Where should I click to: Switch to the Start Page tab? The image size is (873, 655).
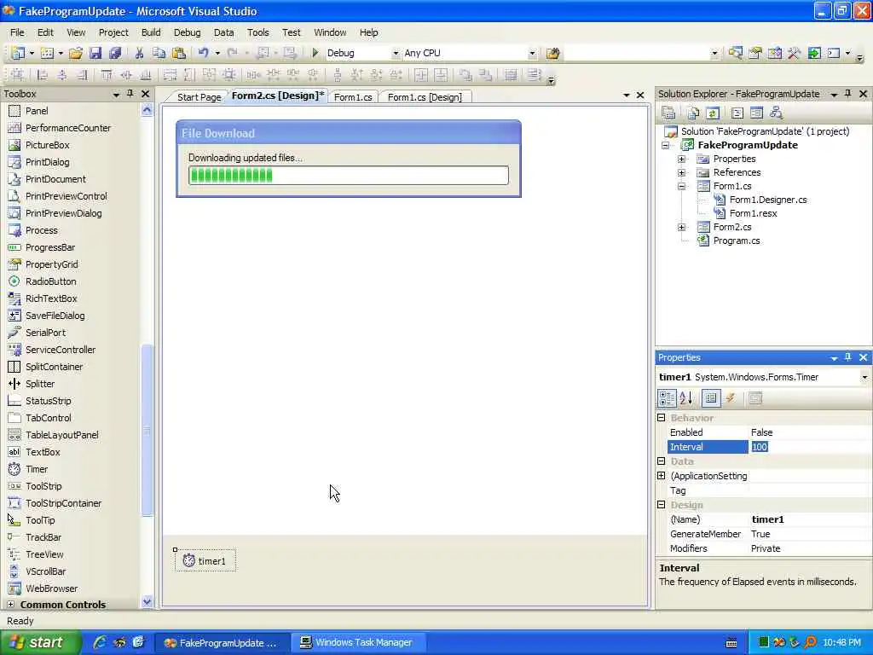click(x=199, y=97)
